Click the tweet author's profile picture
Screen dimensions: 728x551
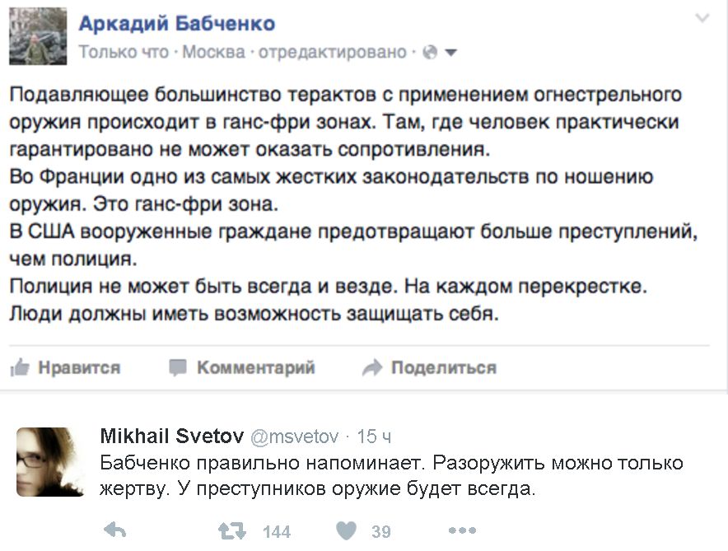(x=50, y=462)
